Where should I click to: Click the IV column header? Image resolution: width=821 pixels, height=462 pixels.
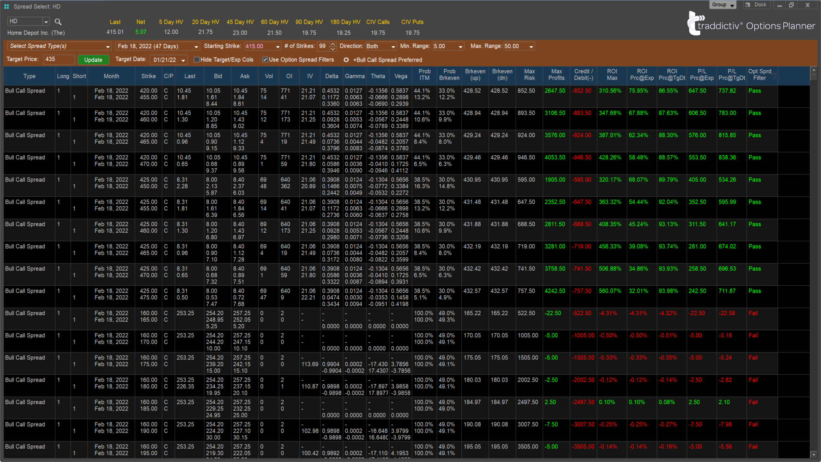310,76
